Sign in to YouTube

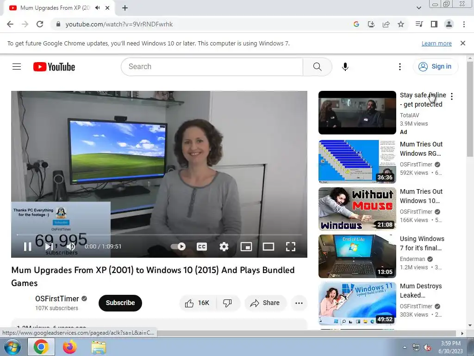point(435,67)
